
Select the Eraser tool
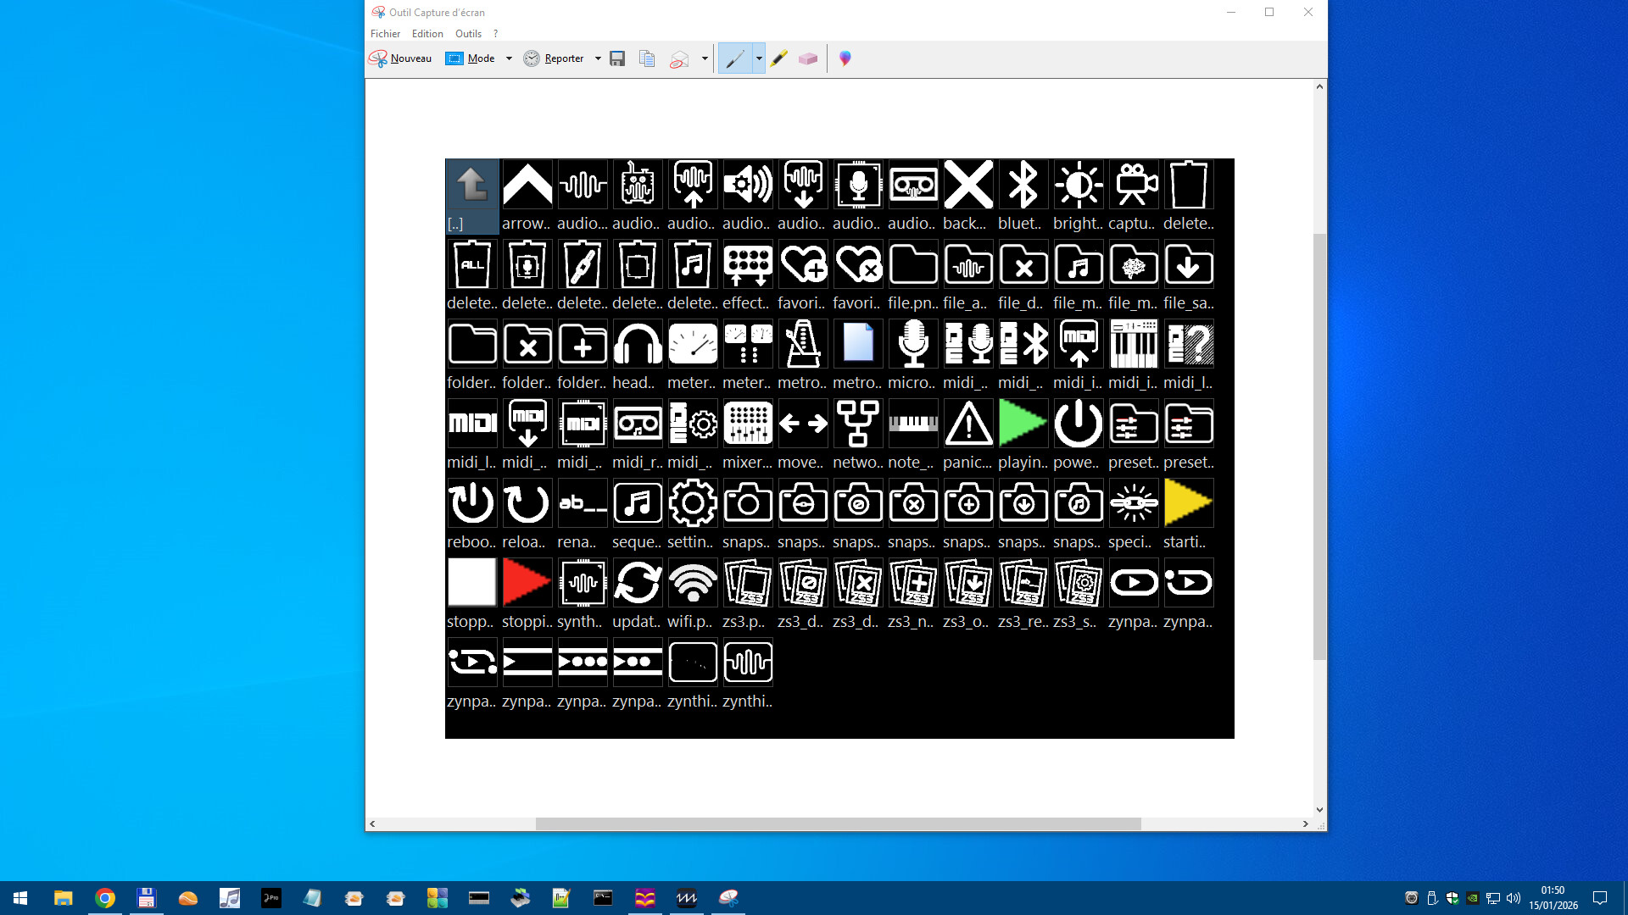coord(808,58)
